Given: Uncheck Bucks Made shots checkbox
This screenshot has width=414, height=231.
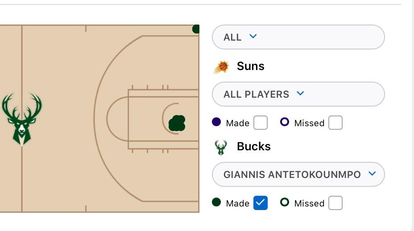Looking at the screenshot, I should coord(261,203).
